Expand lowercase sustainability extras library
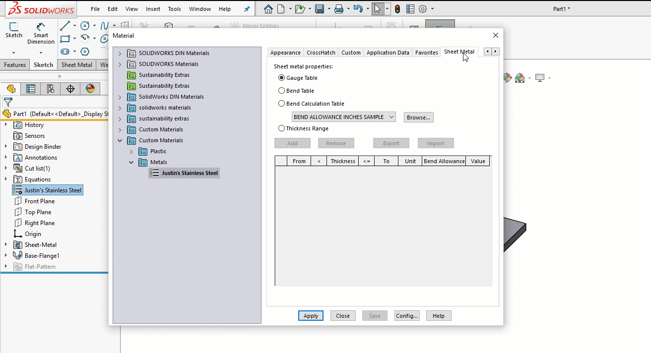This screenshot has width=651, height=353. (120, 118)
